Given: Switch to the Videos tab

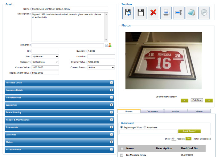Looking at the screenshot, I should tap(199, 111).
